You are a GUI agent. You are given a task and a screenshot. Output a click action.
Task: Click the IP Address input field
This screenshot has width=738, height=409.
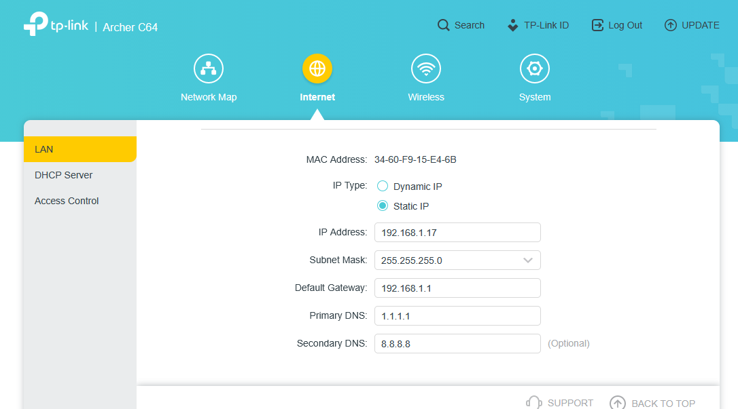coord(457,233)
